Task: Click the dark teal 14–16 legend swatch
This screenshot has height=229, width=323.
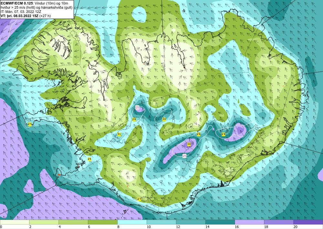Action: click(x=220, y=222)
